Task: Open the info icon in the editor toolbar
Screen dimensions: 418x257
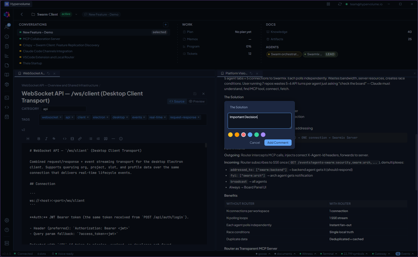Action: [121, 139]
